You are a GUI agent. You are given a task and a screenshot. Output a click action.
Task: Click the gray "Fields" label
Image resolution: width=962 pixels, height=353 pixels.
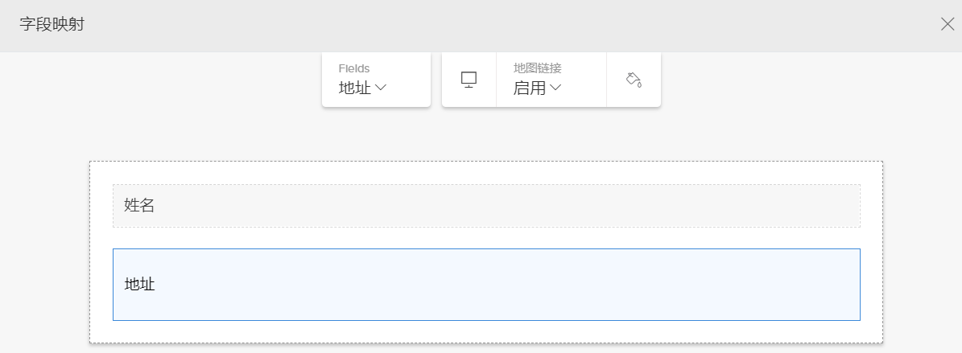pos(354,68)
